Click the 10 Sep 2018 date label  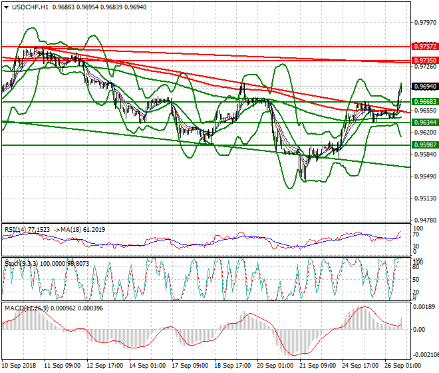tap(19, 366)
